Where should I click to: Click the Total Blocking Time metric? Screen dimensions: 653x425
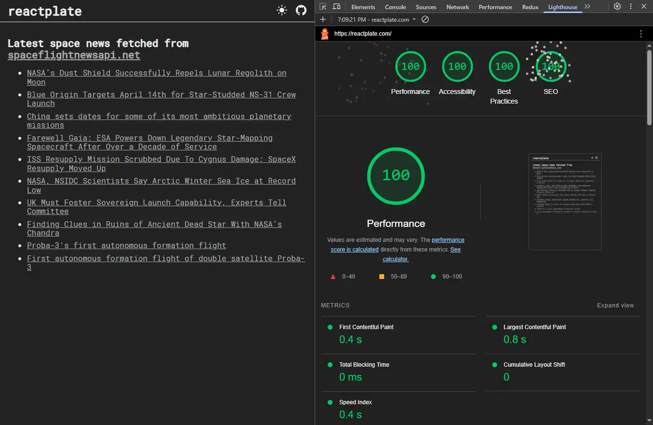(x=398, y=372)
